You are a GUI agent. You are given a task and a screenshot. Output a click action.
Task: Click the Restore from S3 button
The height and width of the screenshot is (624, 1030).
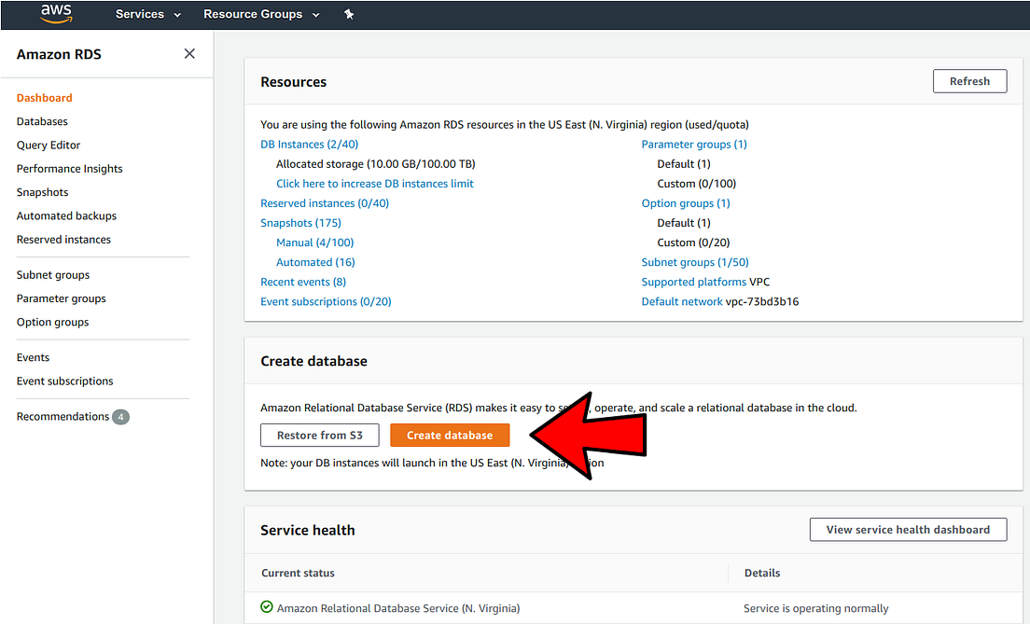[x=319, y=435]
